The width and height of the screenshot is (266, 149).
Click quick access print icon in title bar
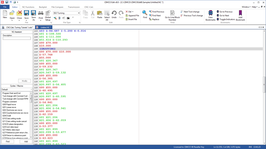point(14,2)
